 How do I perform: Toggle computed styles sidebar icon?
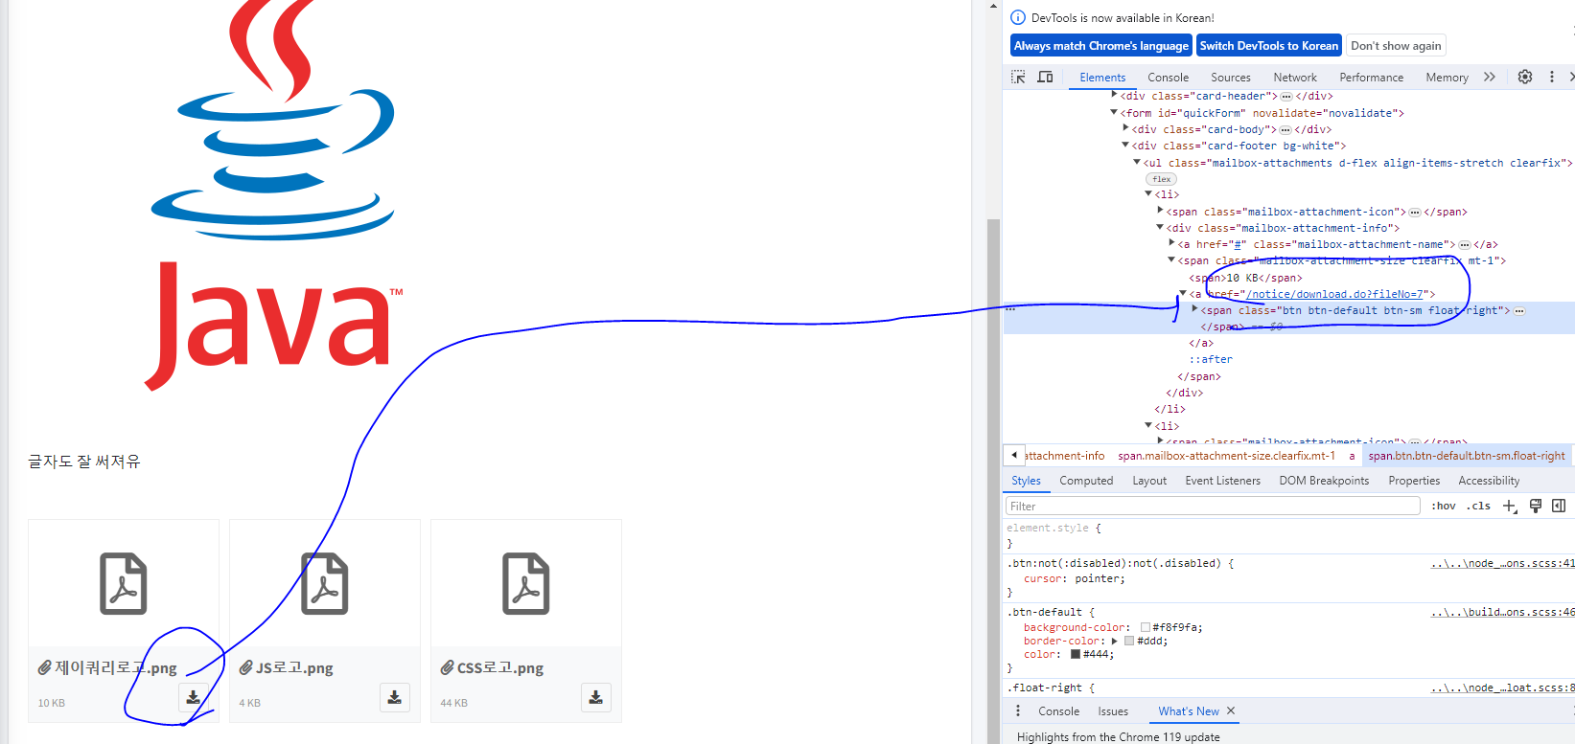1559,506
